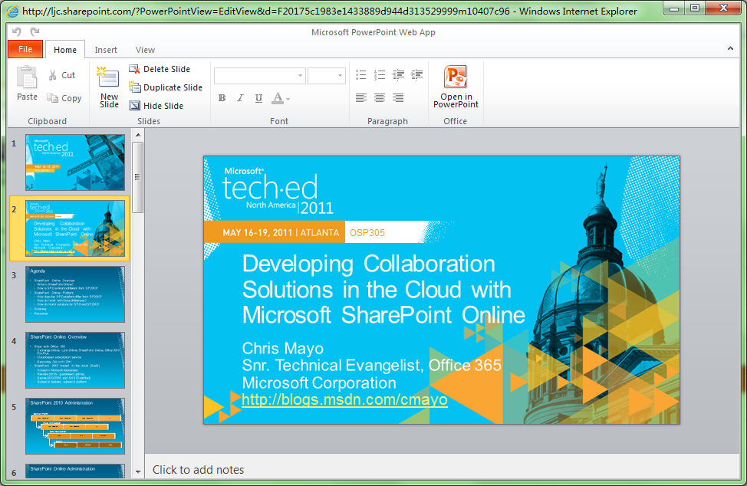Click the blogs.msdn.com/cmayo link on slide
This screenshot has width=747, height=486.
coord(344,399)
